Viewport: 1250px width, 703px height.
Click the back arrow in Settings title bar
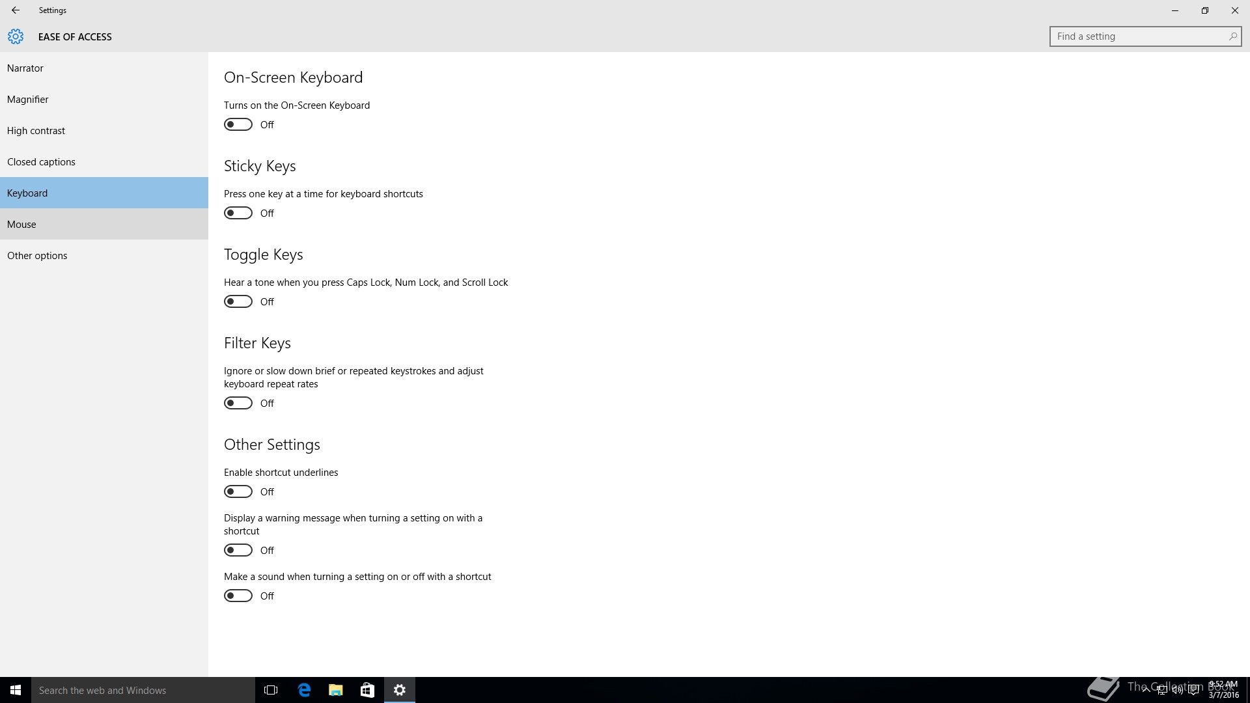pyautogui.click(x=16, y=10)
